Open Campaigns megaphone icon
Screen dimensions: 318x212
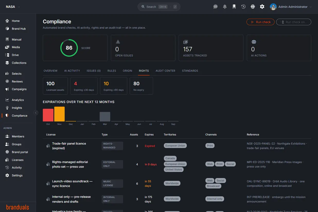click(x=7, y=89)
